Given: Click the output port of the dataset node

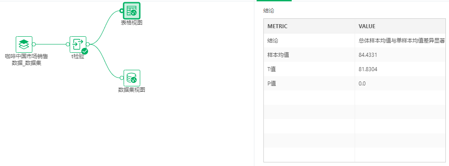Looking at the screenshot, I should [34, 44].
